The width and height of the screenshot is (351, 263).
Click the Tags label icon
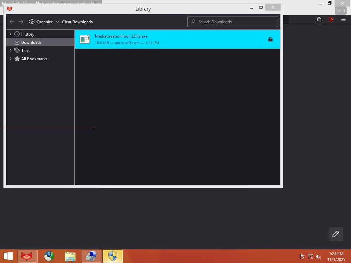point(17,50)
